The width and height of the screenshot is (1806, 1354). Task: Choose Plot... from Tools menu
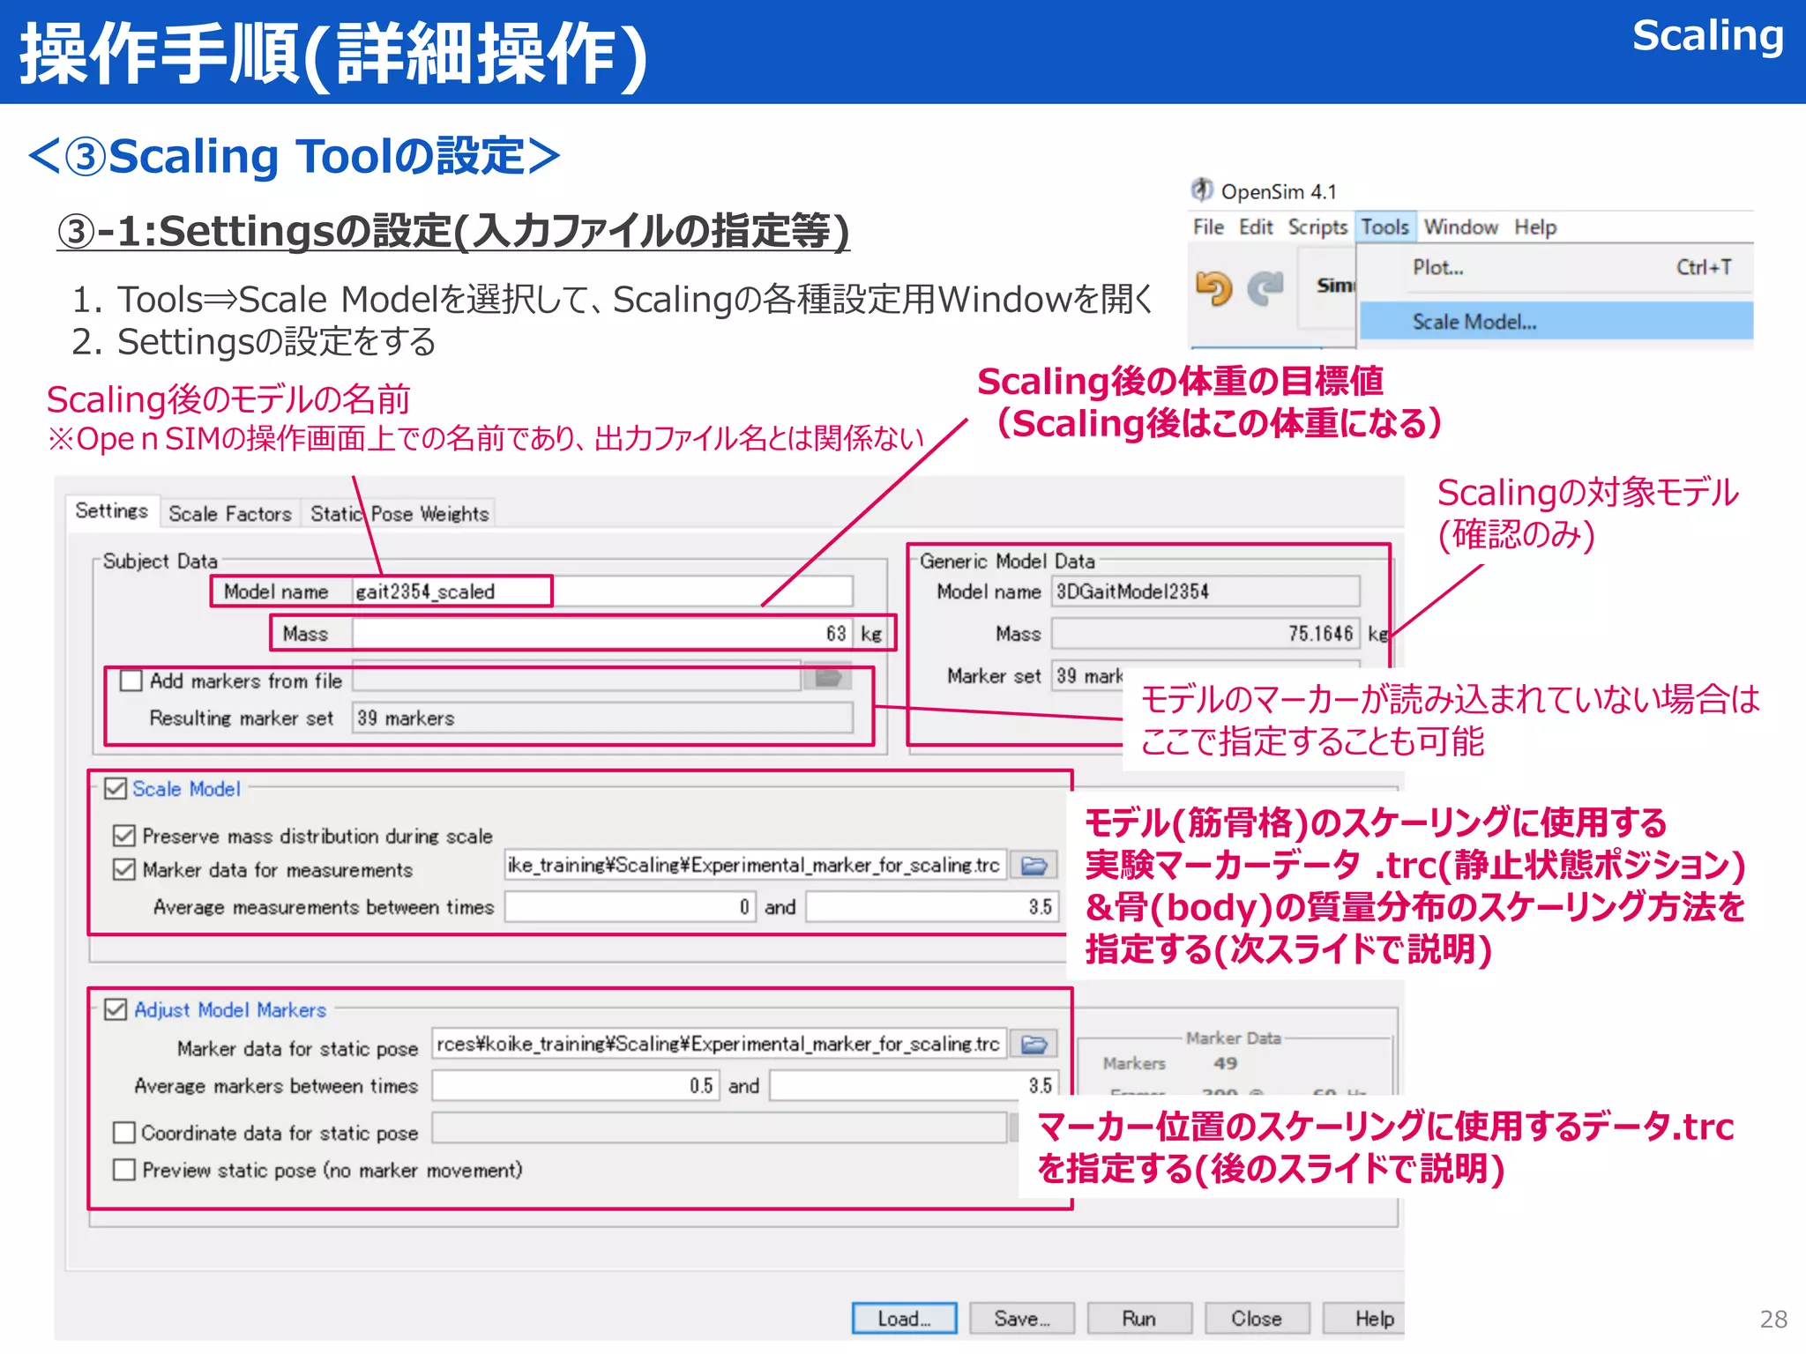coord(1556,268)
